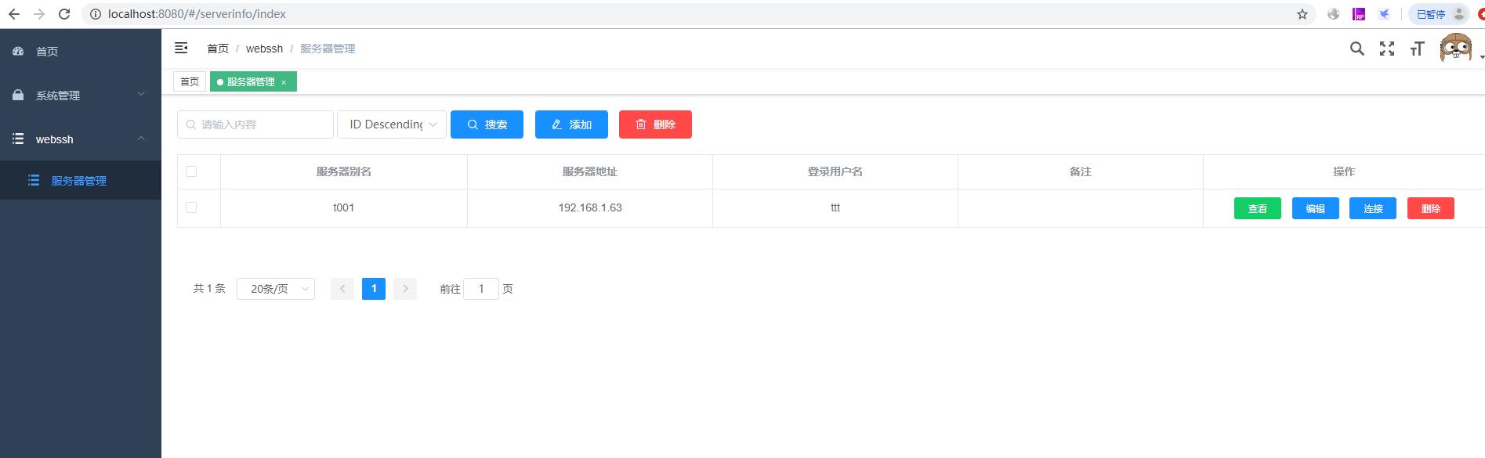The height and width of the screenshot is (458, 1485).
Task: Click 首页 in the breadcrumb
Action: click(x=218, y=49)
